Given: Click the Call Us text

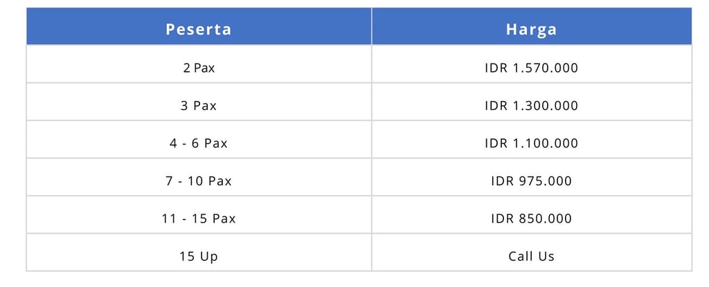Looking at the screenshot, I should coord(531,257).
